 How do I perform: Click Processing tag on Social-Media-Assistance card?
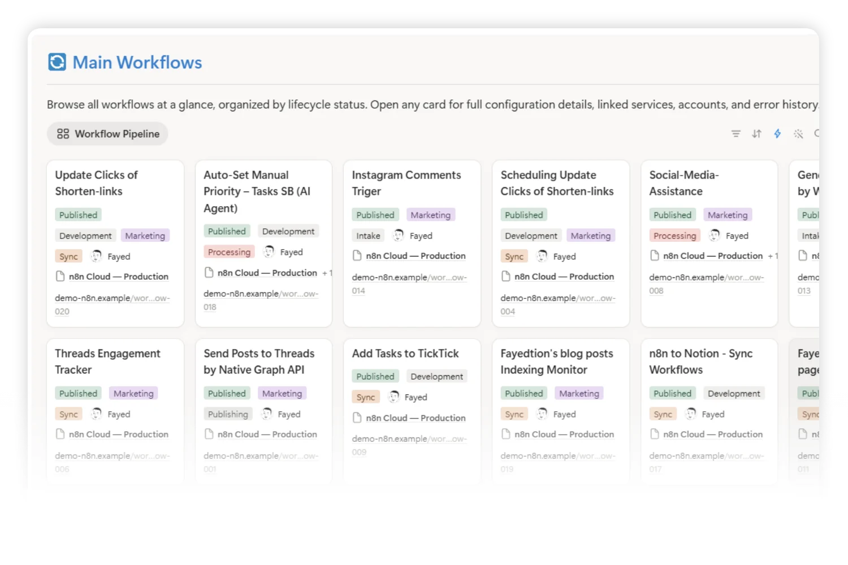(x=674, y=236)
